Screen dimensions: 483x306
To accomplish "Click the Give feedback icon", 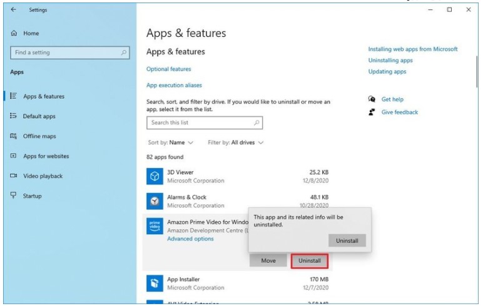I will (x=372, y=112).
